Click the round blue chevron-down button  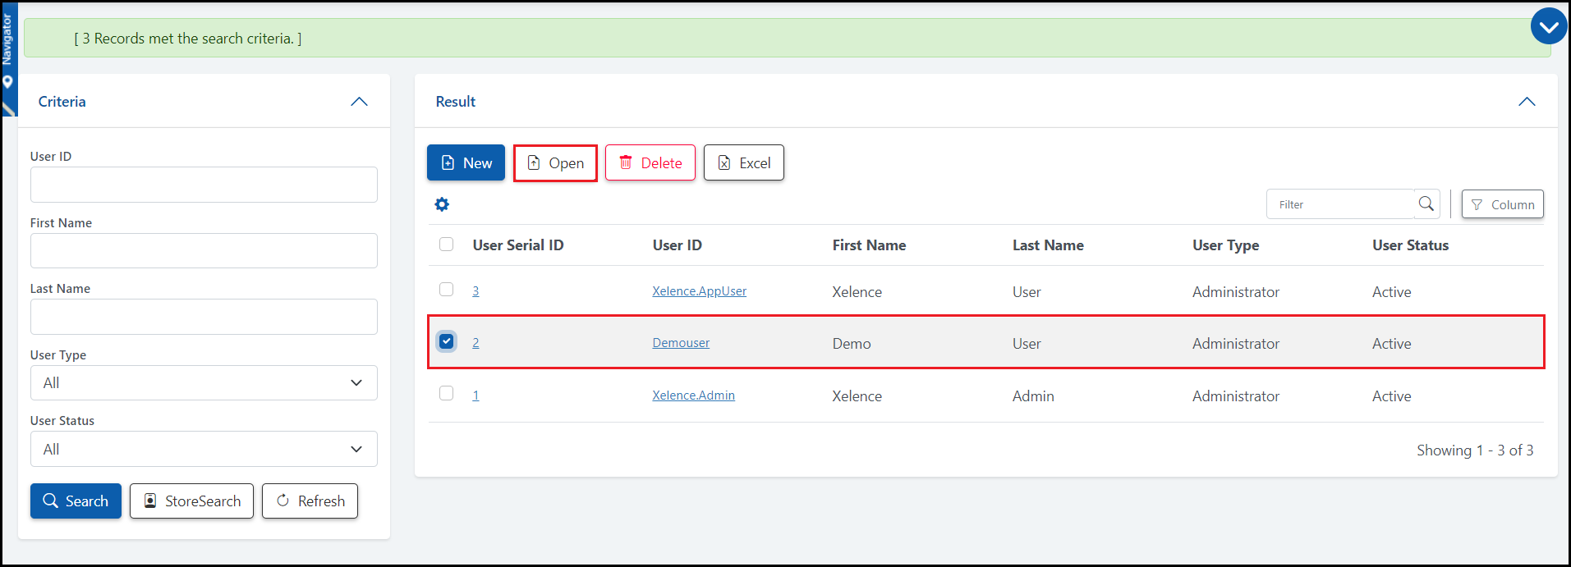(x=1549, y=27)
